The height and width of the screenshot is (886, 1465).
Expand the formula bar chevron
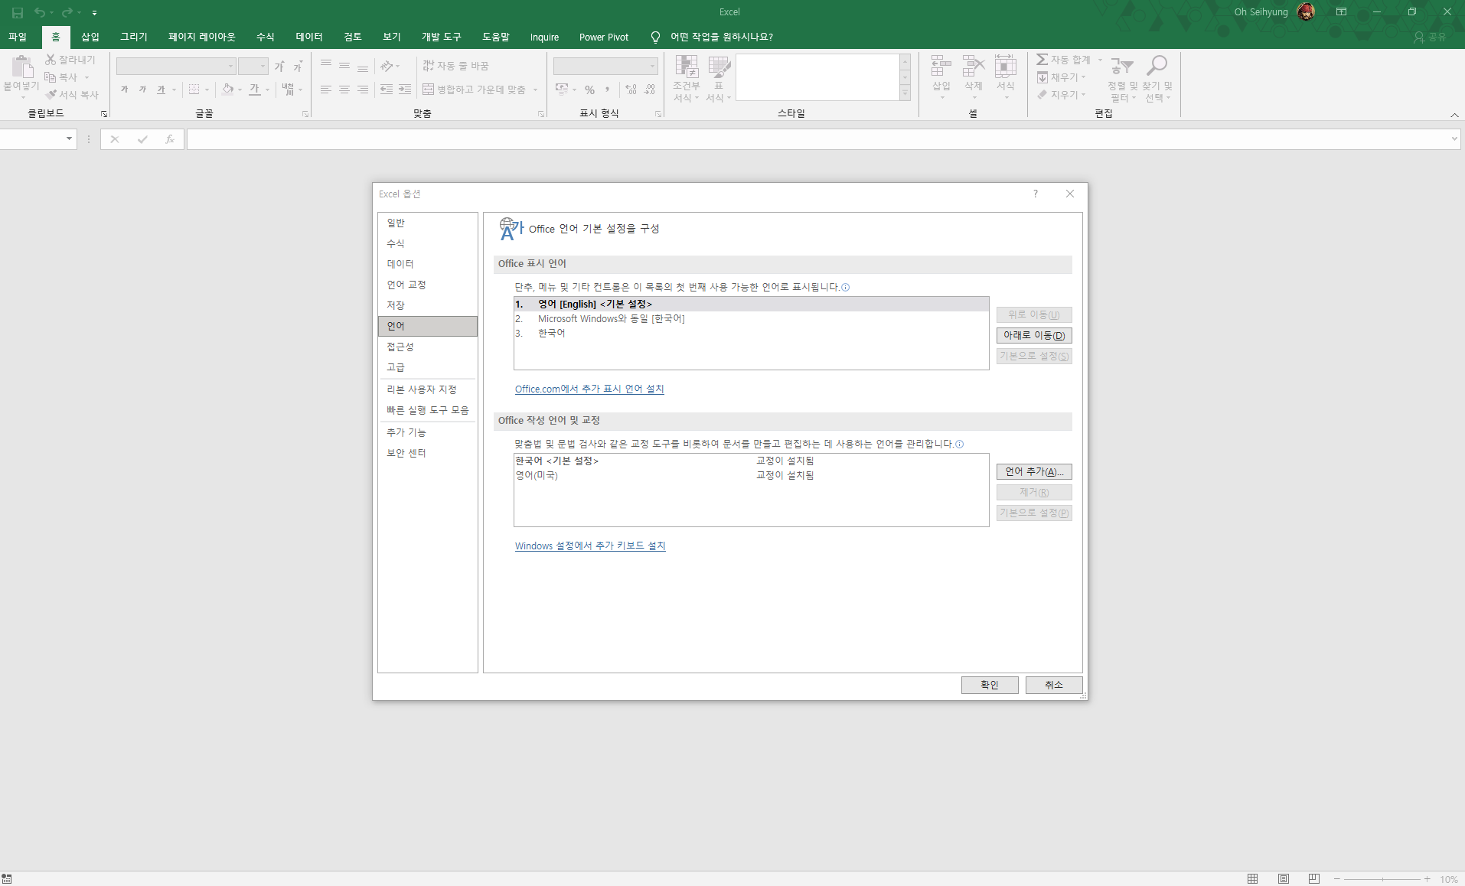[x=1454, y=139]
